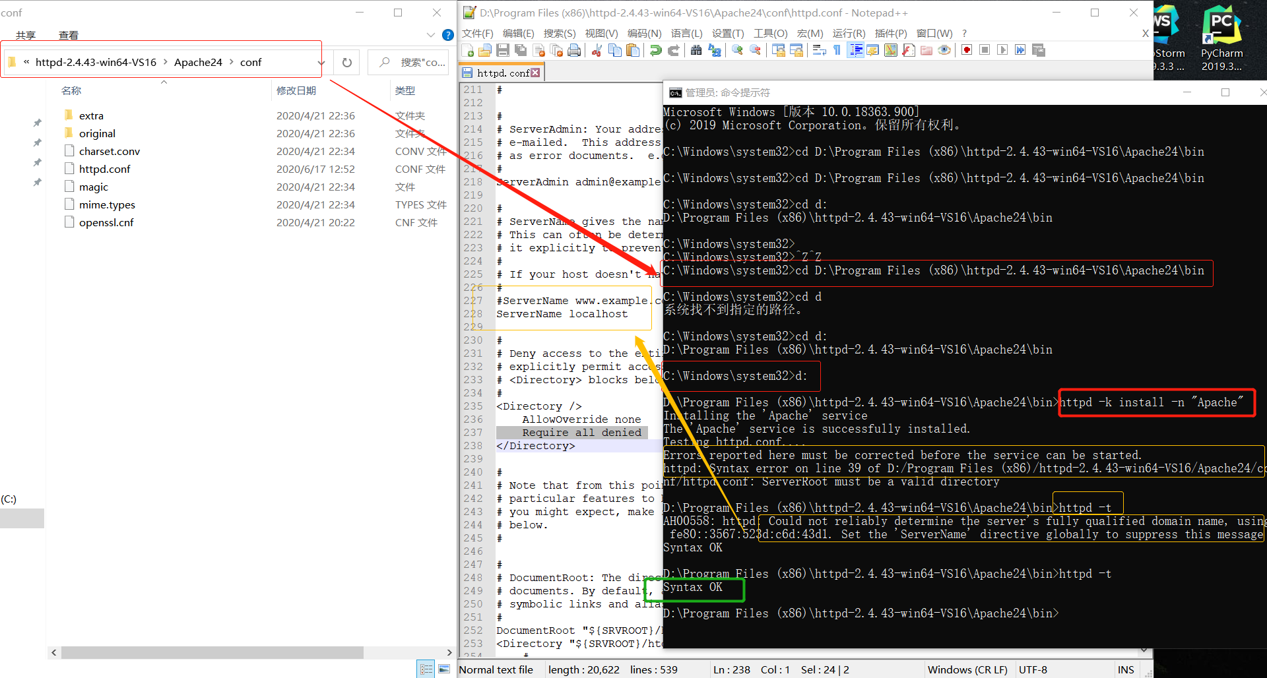1267x678 pixels.
Task: Refresh the Explorer folder view
Action: tap(347, 63)
